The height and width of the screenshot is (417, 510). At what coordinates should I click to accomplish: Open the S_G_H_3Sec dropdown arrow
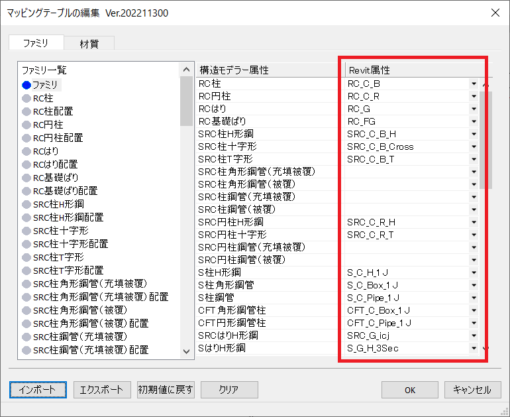(x=474, y=348)
